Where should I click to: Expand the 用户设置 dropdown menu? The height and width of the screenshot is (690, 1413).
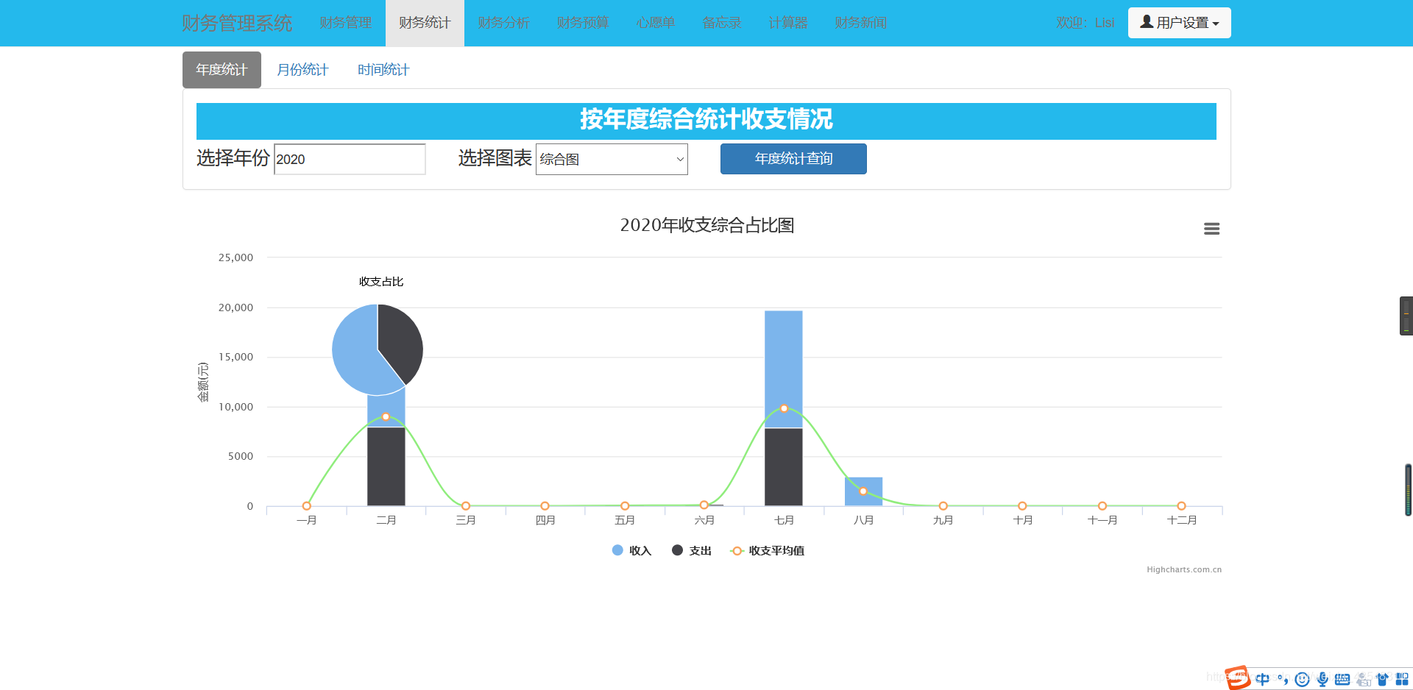tap(1178, 22)
